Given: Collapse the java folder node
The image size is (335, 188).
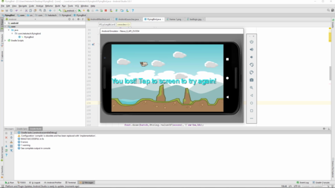Looking at the screenshot, I should pyautogui.click(x=9, y=30).
